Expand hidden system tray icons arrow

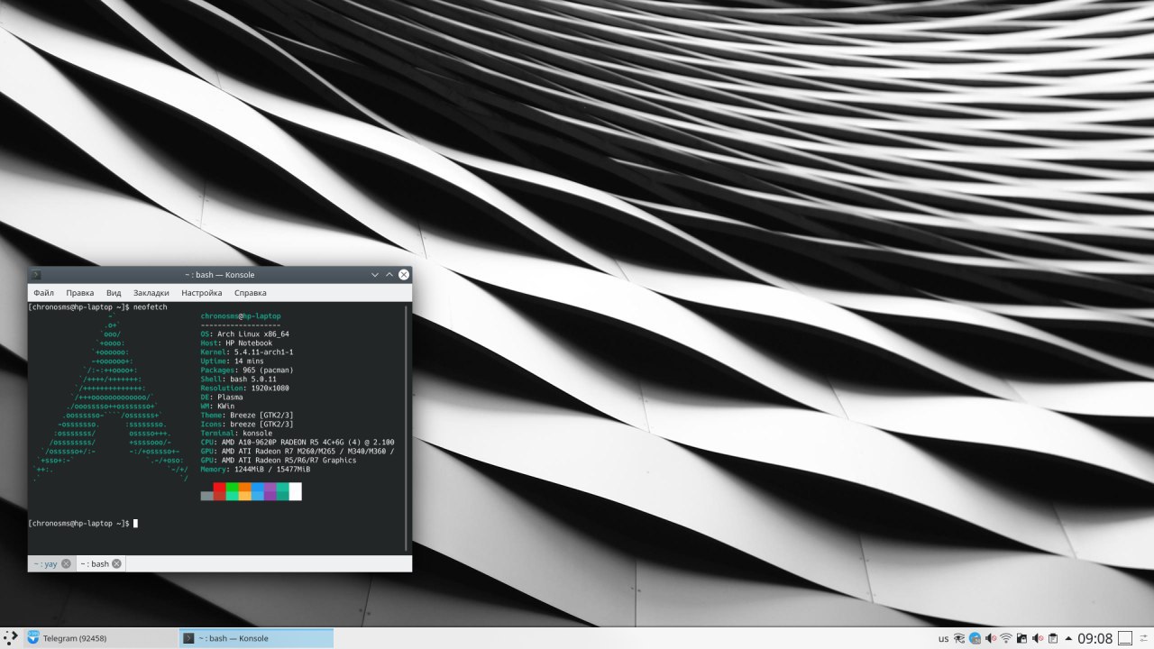click(x=1068, y=638)
